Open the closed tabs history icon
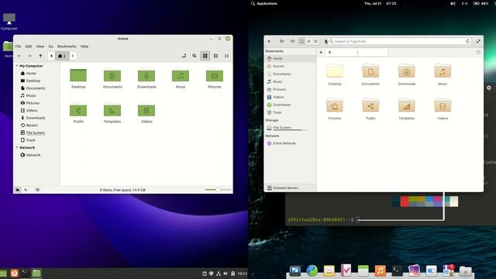The height and width of the screenshot is (279, 496). point(478,52)
